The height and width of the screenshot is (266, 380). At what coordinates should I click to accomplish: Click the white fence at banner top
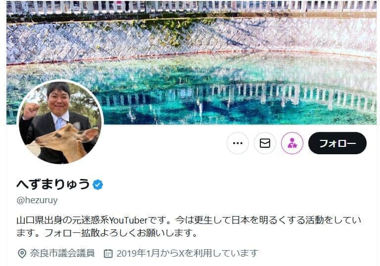(x=191, y=6)
